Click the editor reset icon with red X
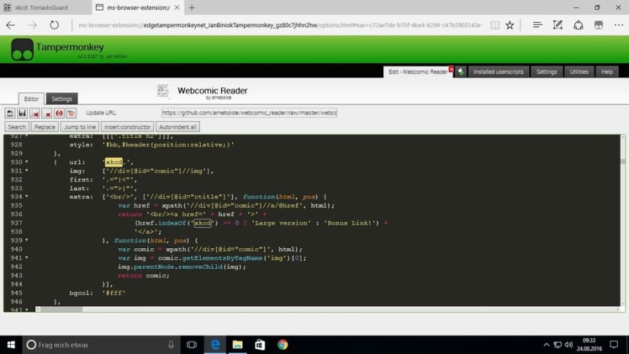 click(34, 113)
